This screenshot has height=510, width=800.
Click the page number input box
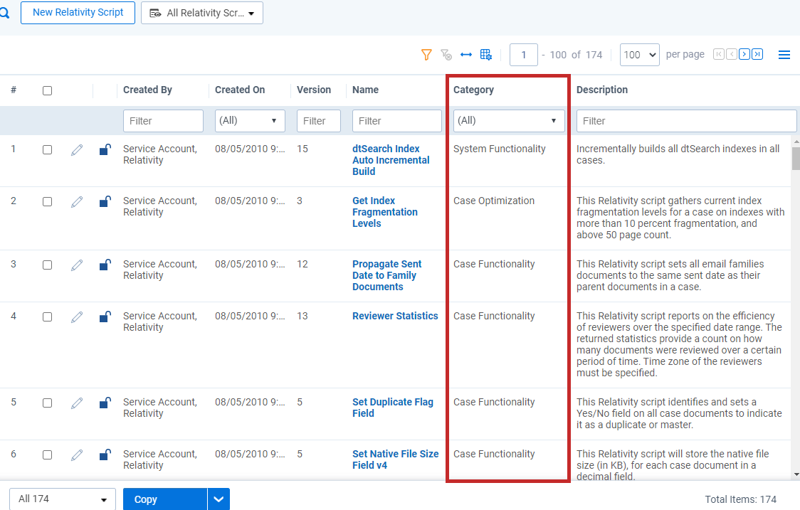[523, 55]
